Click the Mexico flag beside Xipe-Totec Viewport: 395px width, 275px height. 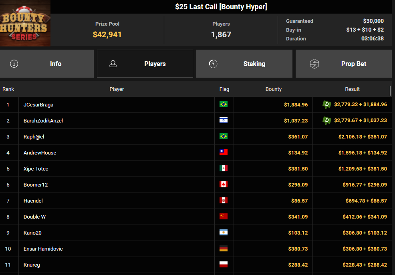[224, 169]
